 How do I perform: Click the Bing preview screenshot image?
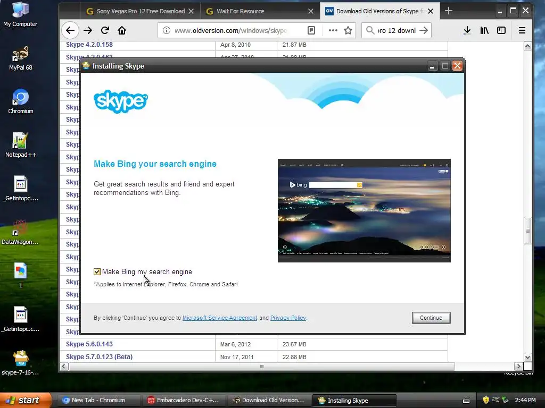click(364, 210)
